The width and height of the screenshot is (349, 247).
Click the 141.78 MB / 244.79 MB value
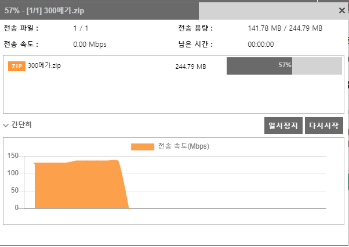[285, 28]
